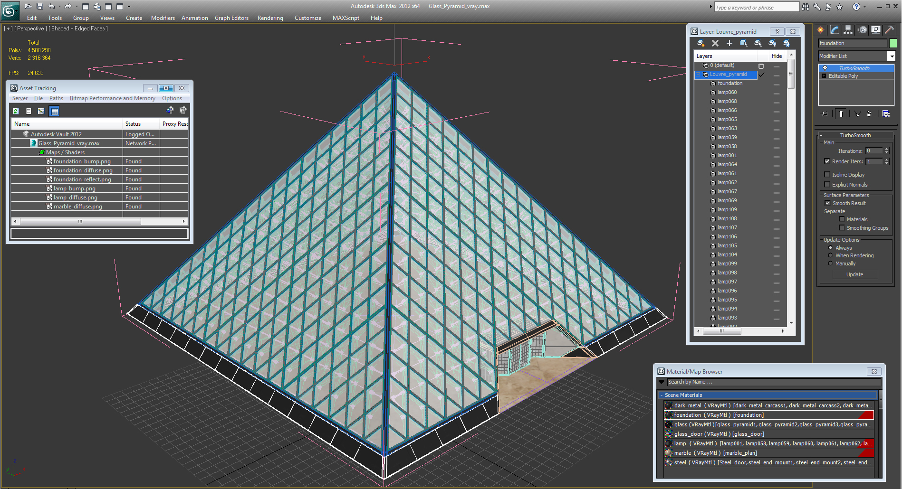Click the Open File folder icon

pyautogui.click(x=28, y=6)
